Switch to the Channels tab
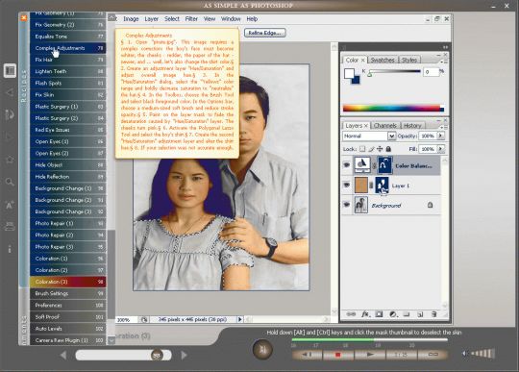519x372 pixels. coord(385,125)
